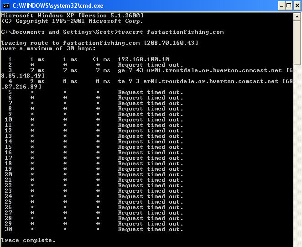The image size is (302, 247).
Task: Click the wrapped IP fragment 8.85.148.49]
Action: click(x=23, y=76)
